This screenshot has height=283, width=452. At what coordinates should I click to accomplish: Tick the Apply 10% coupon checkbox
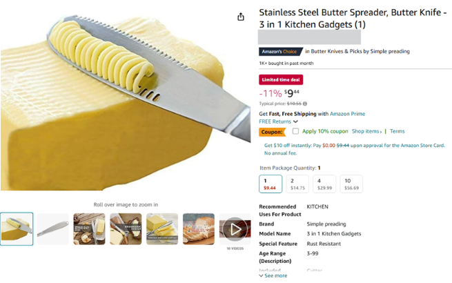click(295, 131)
